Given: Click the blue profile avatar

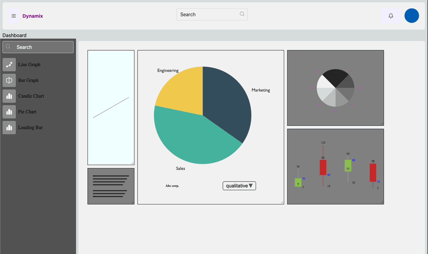Looking at the screenshot, I should (x=412, y=16).
